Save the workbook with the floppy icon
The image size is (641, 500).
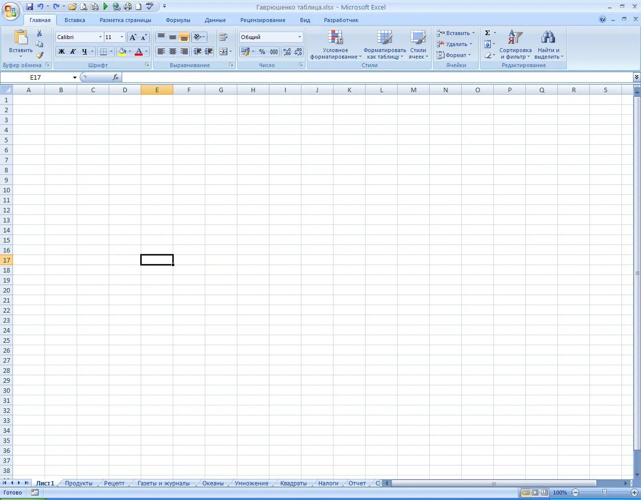click(x=30, y=7)
